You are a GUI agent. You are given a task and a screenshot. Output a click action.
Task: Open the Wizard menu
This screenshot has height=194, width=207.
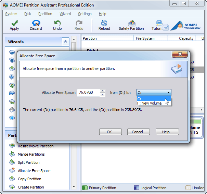pyautogui.click(x=65, y=14)
